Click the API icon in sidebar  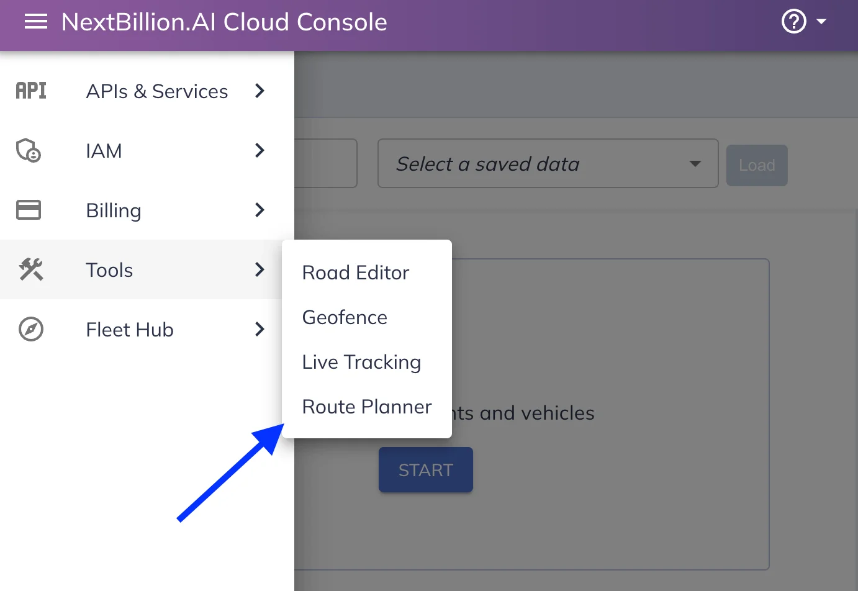click(31, 91)
